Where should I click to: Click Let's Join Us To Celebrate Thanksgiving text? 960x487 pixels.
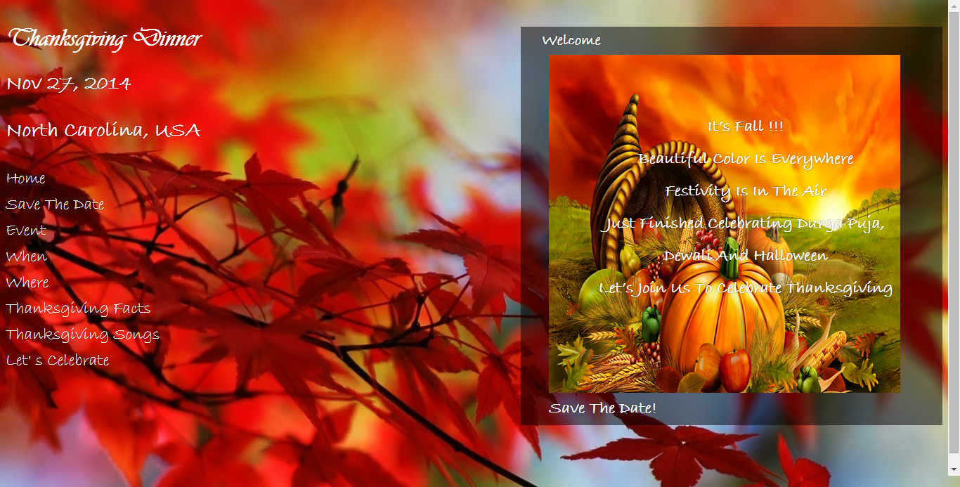[745, 288]
